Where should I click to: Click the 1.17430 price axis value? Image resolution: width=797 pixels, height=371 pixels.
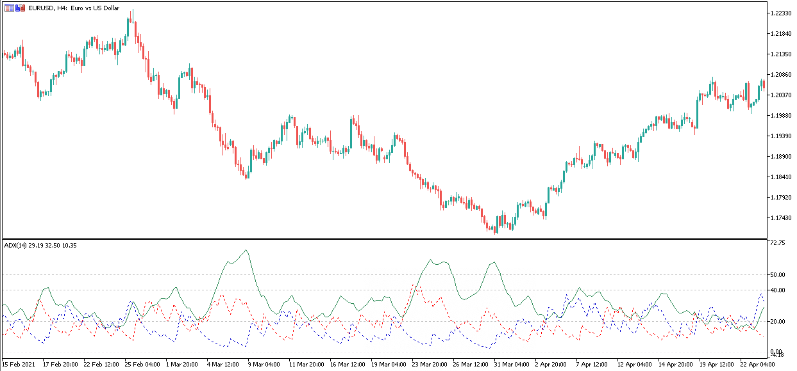click(781, 217)
